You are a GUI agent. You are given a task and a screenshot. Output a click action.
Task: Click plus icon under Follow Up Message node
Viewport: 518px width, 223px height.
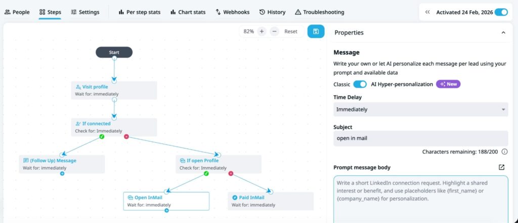[62, 173]
